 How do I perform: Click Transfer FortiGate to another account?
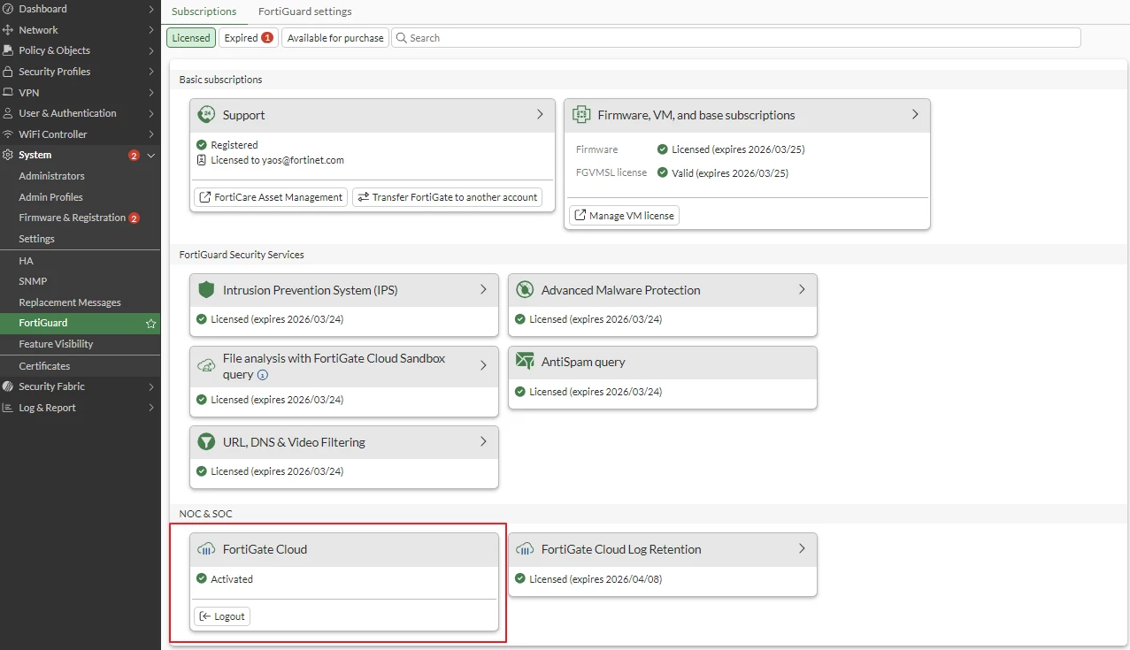(x=447, y=197)
